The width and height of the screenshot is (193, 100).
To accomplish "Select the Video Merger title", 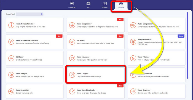I will (21, 74).
